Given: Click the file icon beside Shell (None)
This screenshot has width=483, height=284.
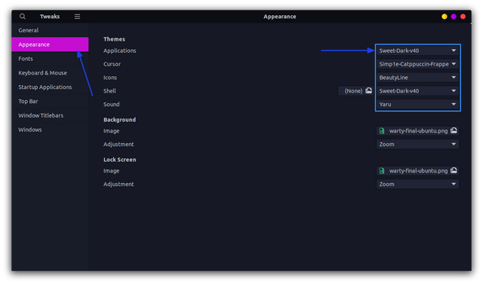Looking at the screenshot, I should pos(369,90).
